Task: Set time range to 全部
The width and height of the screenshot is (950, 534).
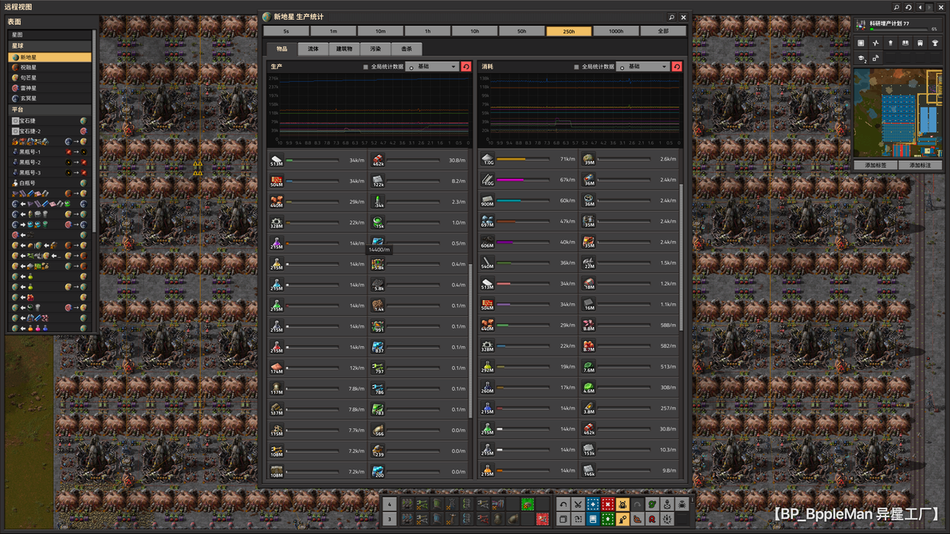Action: 663,31
